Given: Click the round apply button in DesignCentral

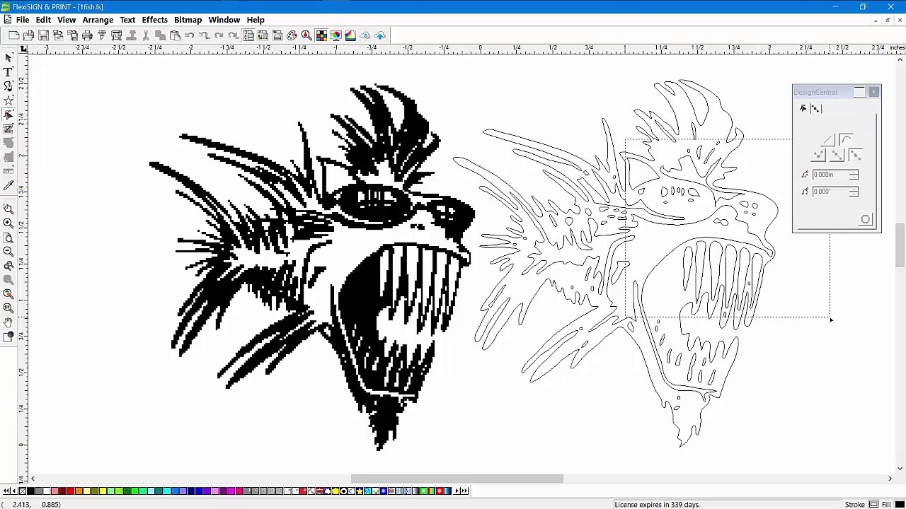Looking at the screenshot, I should click(x=865, y=220).
